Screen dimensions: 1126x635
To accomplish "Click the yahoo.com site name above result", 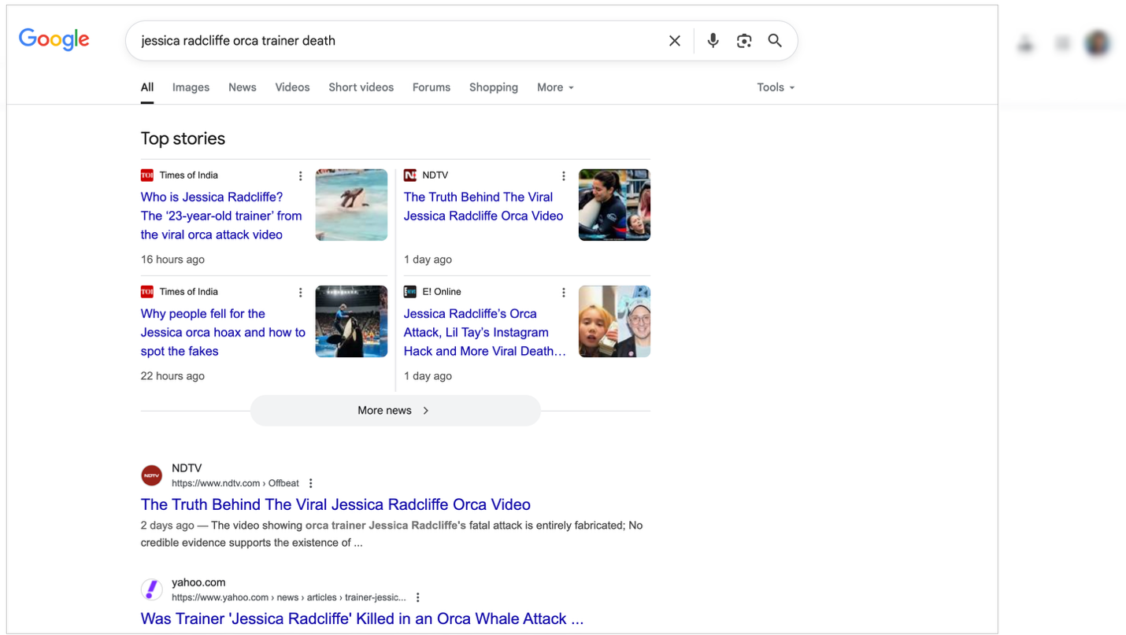I will pos(198,582).
